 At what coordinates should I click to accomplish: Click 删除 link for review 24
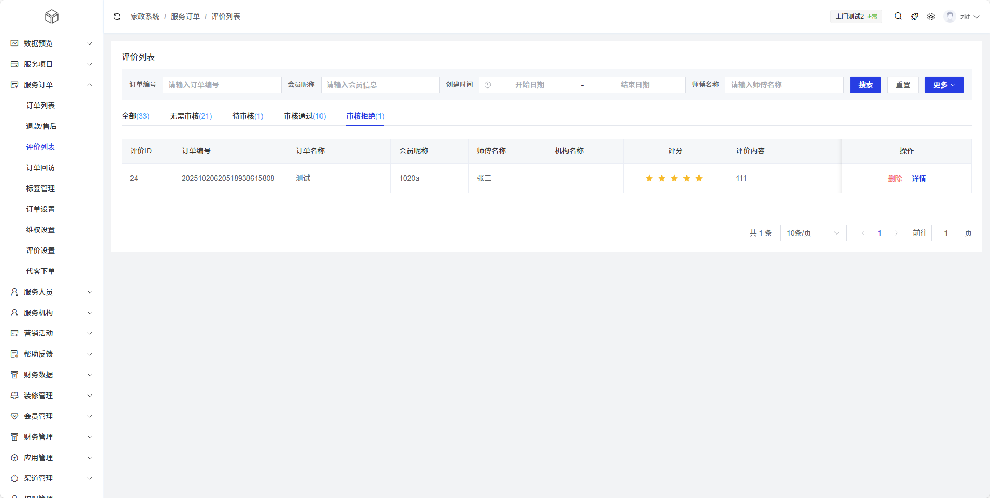(895, 179)
